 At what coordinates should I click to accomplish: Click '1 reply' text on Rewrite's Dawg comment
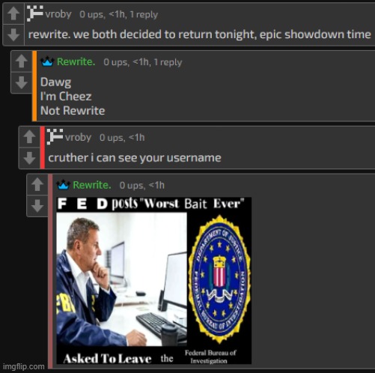point(168,62)
